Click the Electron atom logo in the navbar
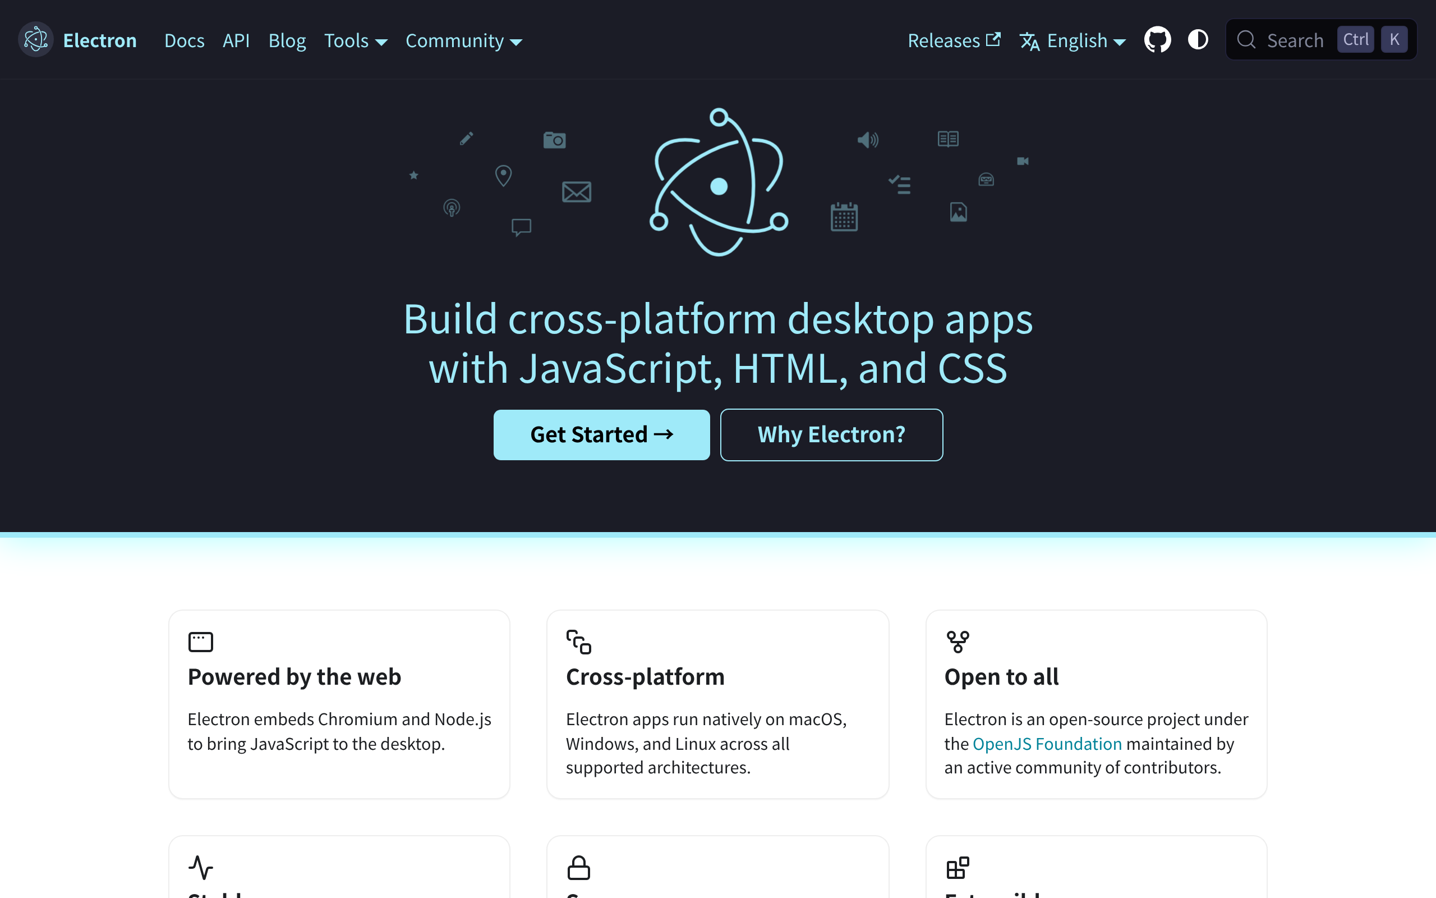Image resolution: width=1436 pixels, height=898 pixels. click(x=35, y=40)
